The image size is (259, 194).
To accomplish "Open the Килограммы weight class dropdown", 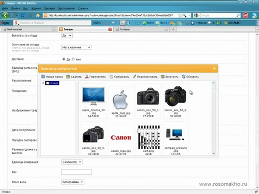I will pyautogui.click(x=73, y=182).
